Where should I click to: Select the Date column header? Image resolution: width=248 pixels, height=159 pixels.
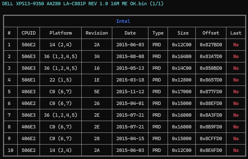130,33
